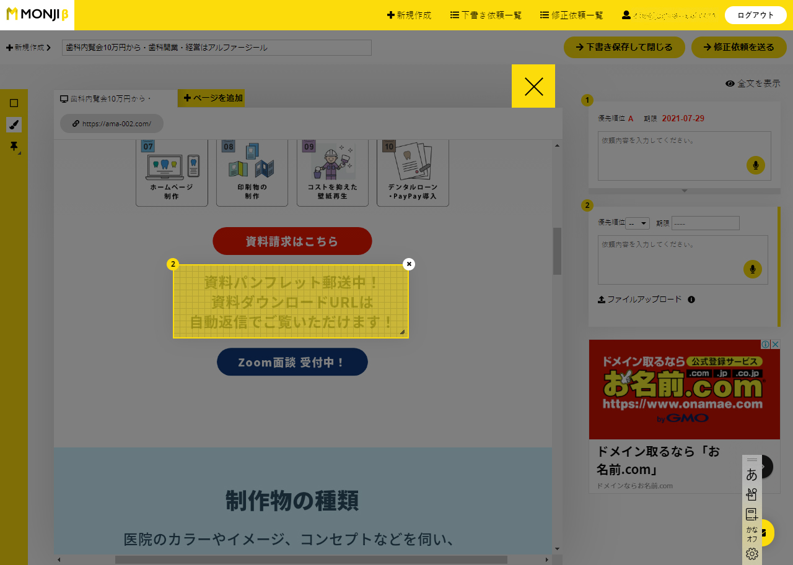Open the 優先順位 dropdown in request 2
793x565 pixels.
pos(637,223)
